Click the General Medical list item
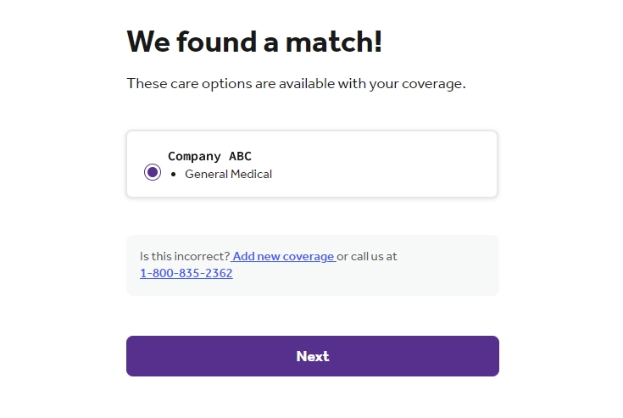This screenshot has height=418, width=623. point(228,174)
